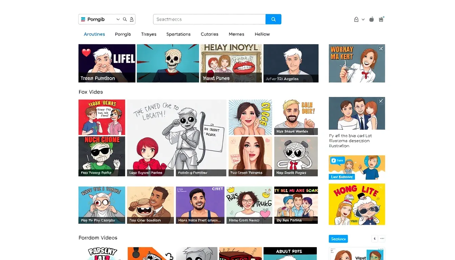Switch to the Memes tab

(x=236, y=34)
